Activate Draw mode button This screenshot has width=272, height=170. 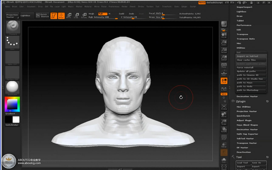61,15
